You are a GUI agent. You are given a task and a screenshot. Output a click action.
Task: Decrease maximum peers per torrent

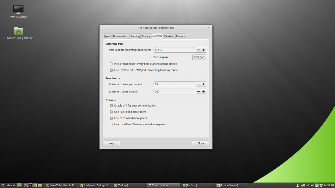(198, 84)
